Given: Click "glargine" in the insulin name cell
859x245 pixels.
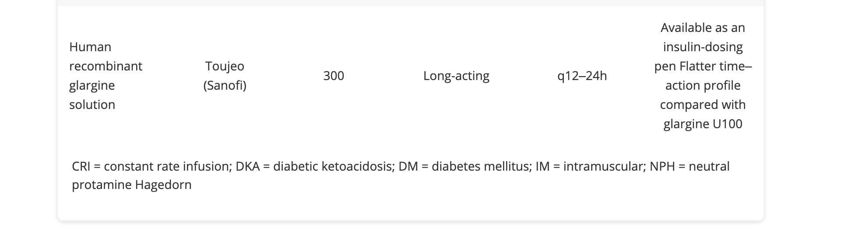Looking at the screenshot, I should pos(92,85).
